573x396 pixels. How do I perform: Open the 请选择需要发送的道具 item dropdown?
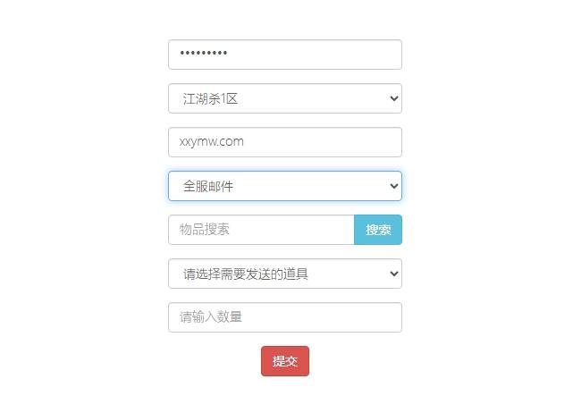[x=285, y=274]
